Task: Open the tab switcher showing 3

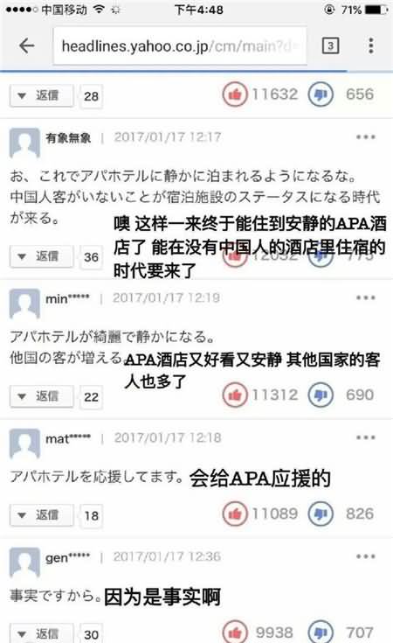Action: (x=330, y=45)
